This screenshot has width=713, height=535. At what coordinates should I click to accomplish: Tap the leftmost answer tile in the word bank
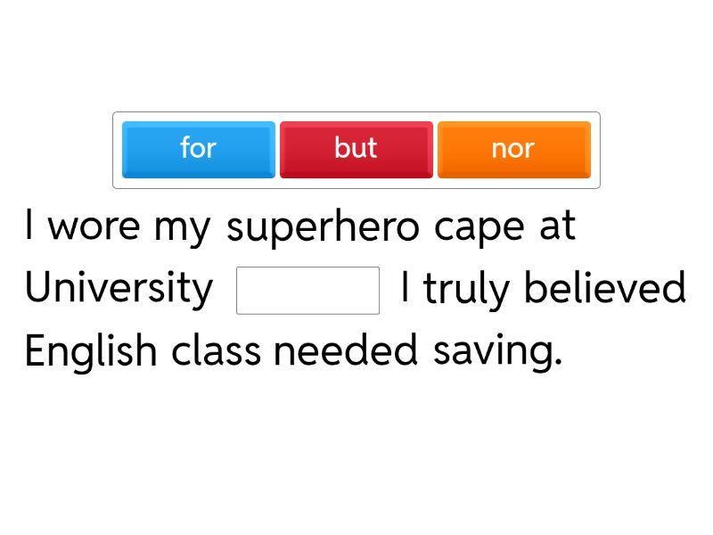198,149
